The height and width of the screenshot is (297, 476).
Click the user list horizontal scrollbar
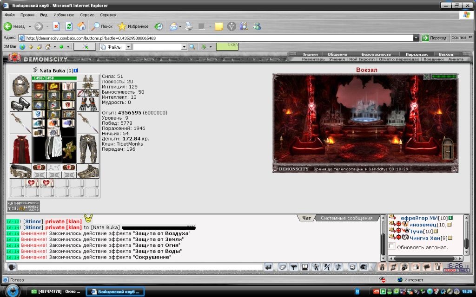point(426,258)
